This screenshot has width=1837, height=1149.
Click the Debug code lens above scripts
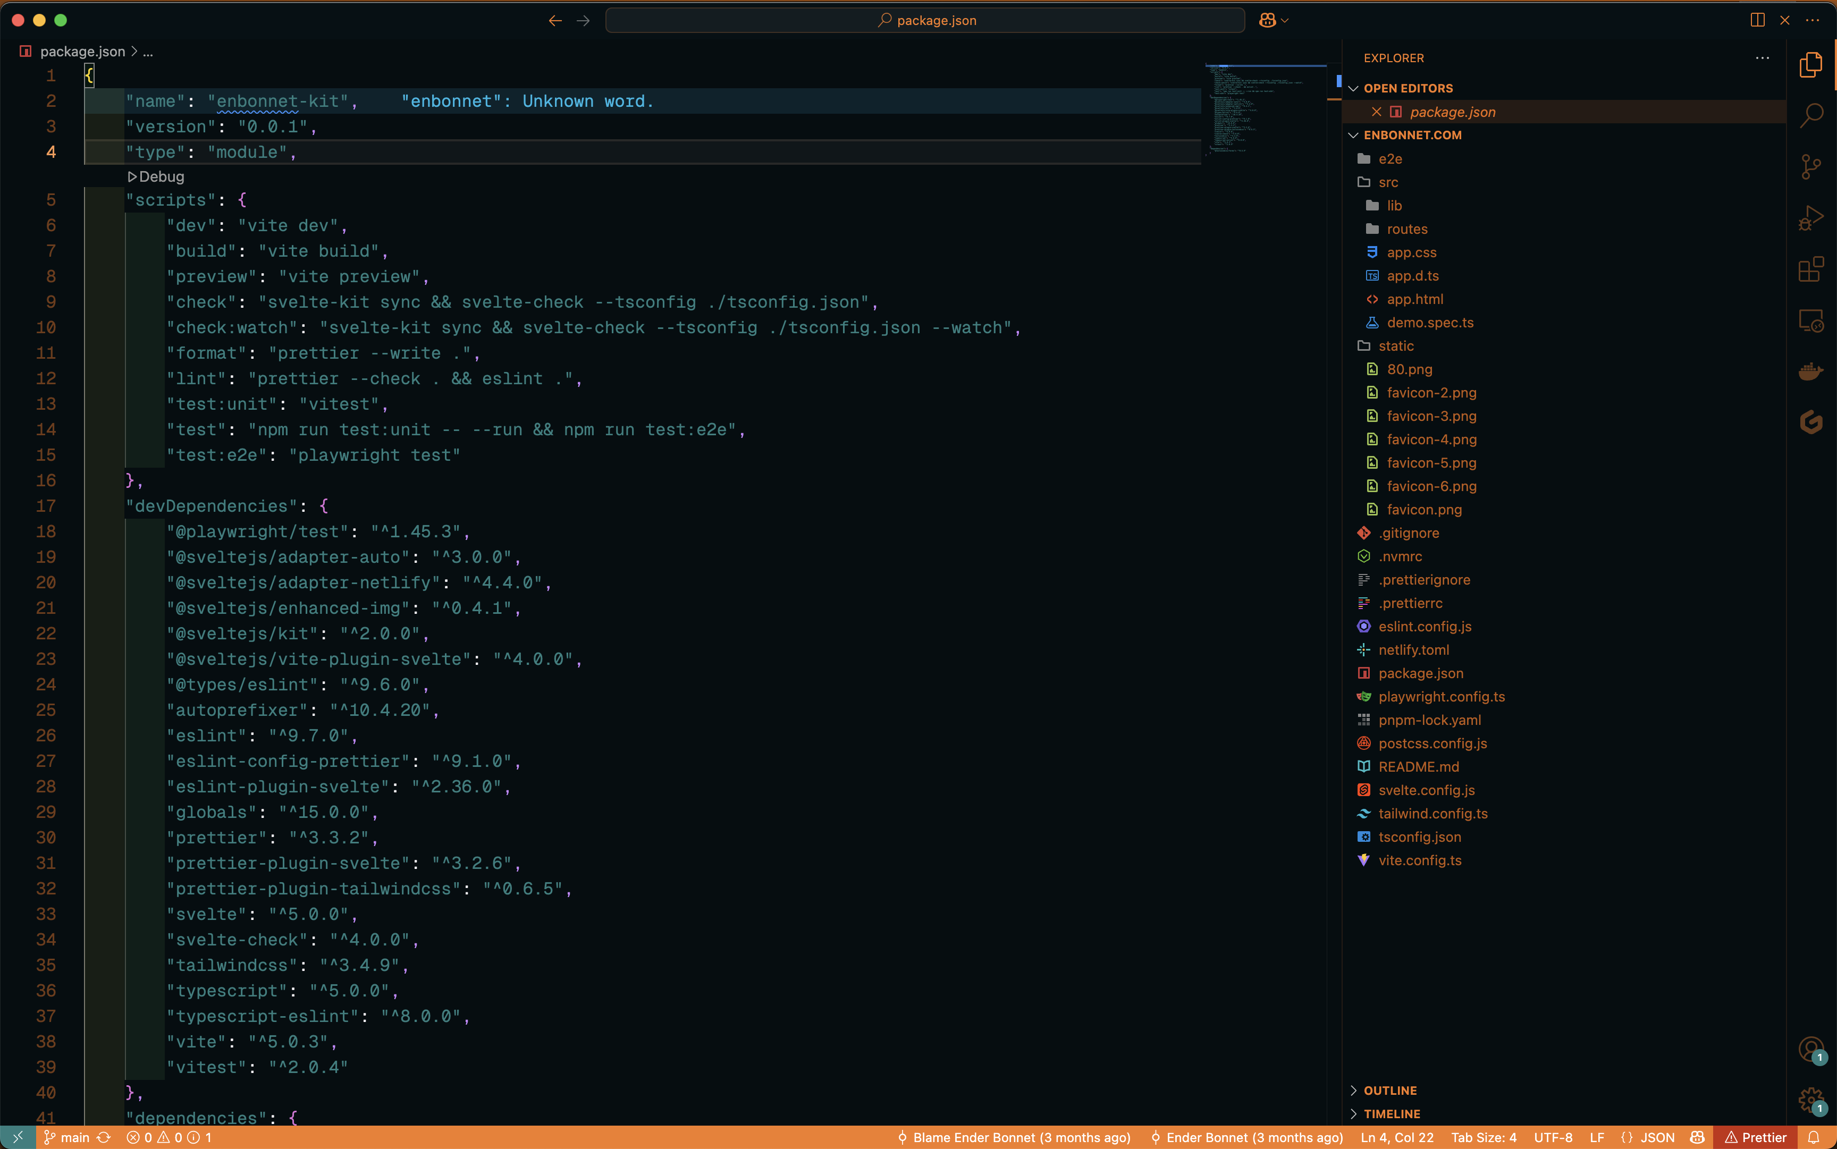(156, 177)
